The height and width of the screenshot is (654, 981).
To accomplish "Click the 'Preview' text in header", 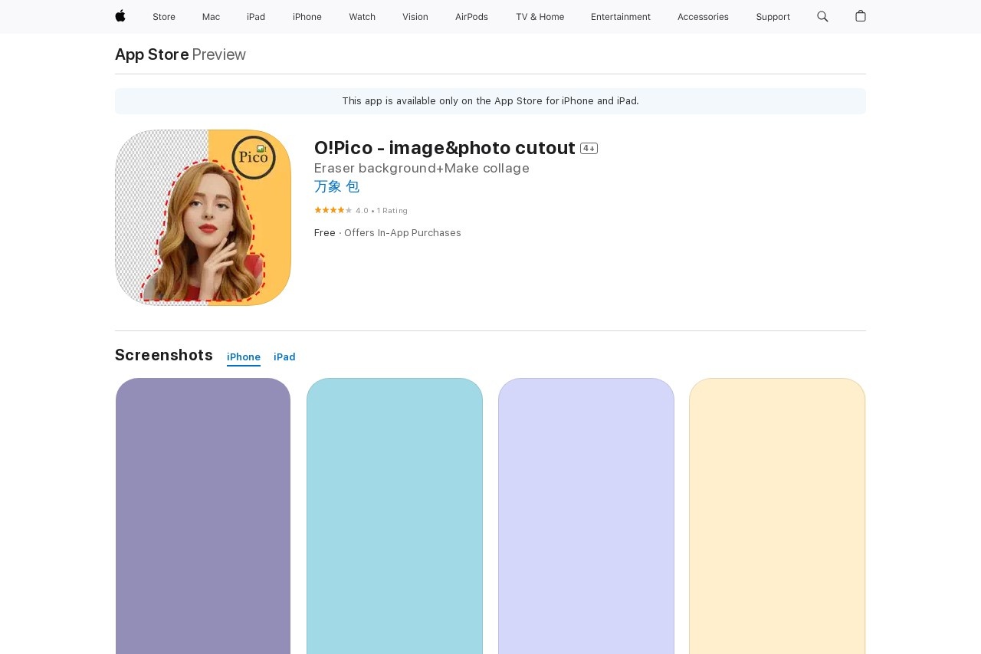I will pyautogui.click(x=219, y=54).
